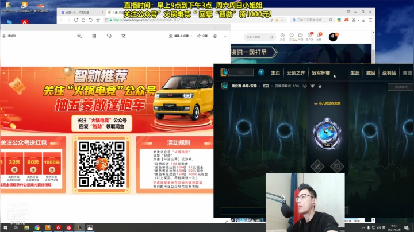The width and height of the screenshot is (414, 232).
Task: Click the 1000元 red envelope in promo image
Action: coord(52,164)
